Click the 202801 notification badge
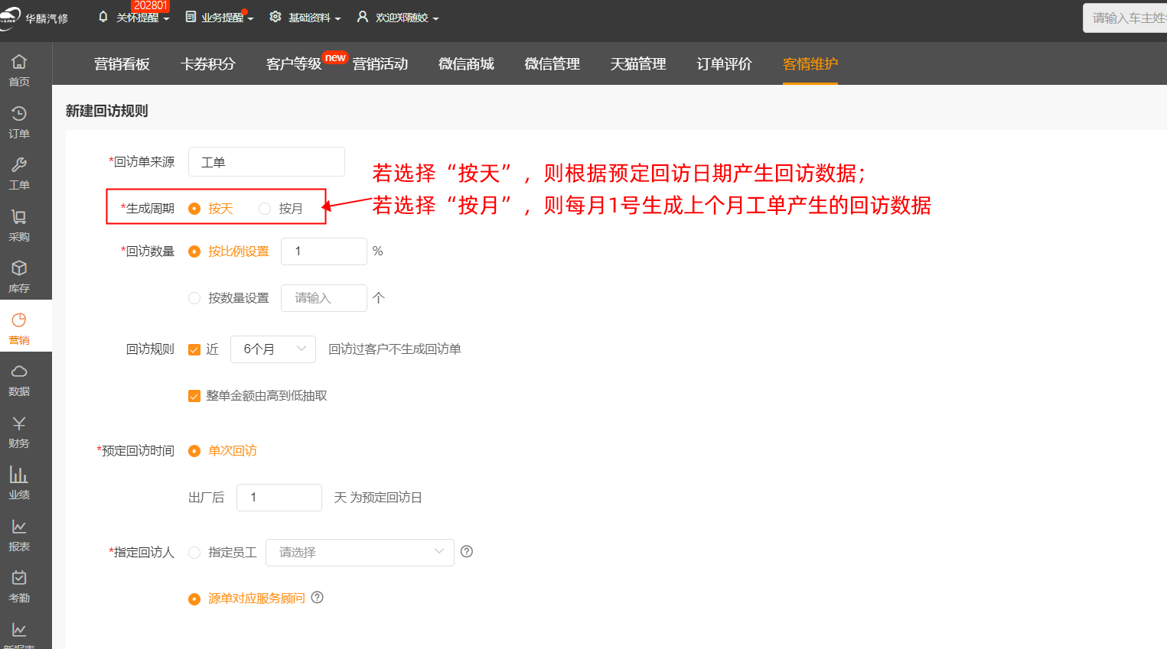 150,5
